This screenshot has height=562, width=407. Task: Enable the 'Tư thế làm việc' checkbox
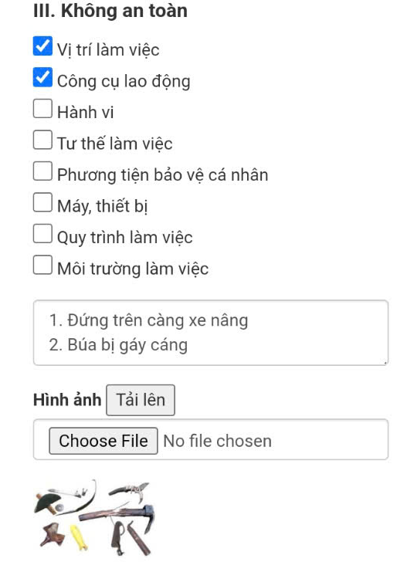42,140
